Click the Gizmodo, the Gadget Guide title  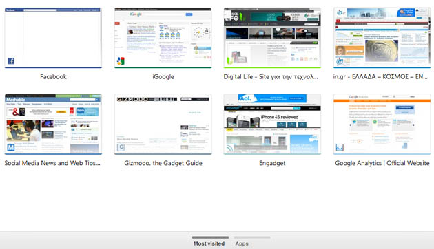click(x=163, y=163)
